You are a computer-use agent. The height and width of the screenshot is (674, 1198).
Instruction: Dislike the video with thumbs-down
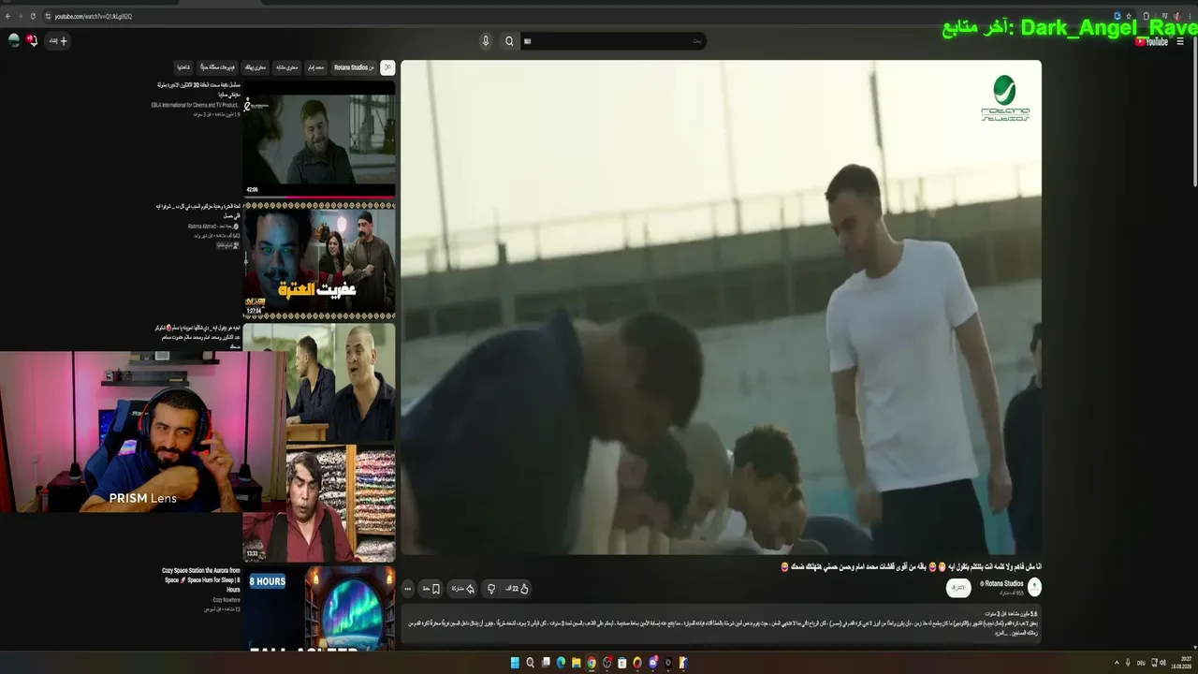click(x=491, y=589)
